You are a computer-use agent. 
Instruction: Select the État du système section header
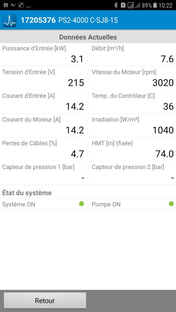(27, 193)
